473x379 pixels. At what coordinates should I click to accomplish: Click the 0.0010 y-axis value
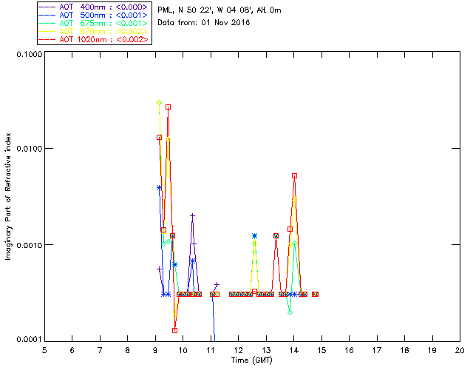point(29,245)
